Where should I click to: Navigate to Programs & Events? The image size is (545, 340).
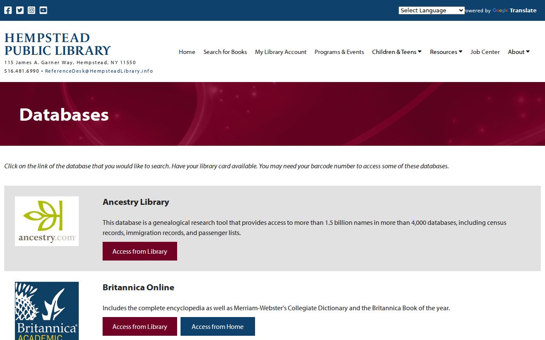point(339,52)
